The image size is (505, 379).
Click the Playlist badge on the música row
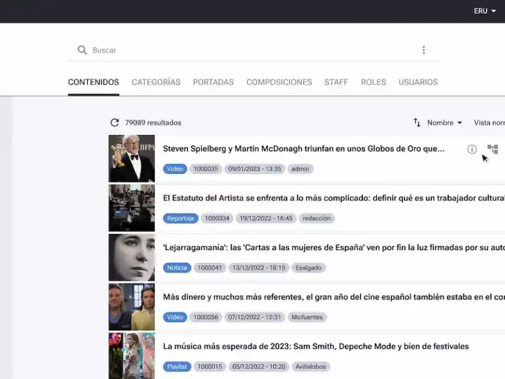[176, 366]
